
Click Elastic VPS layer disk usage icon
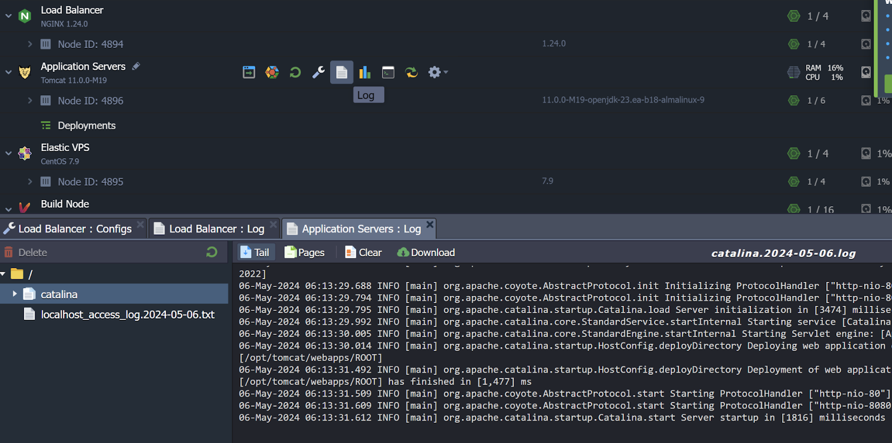point(866,153)
